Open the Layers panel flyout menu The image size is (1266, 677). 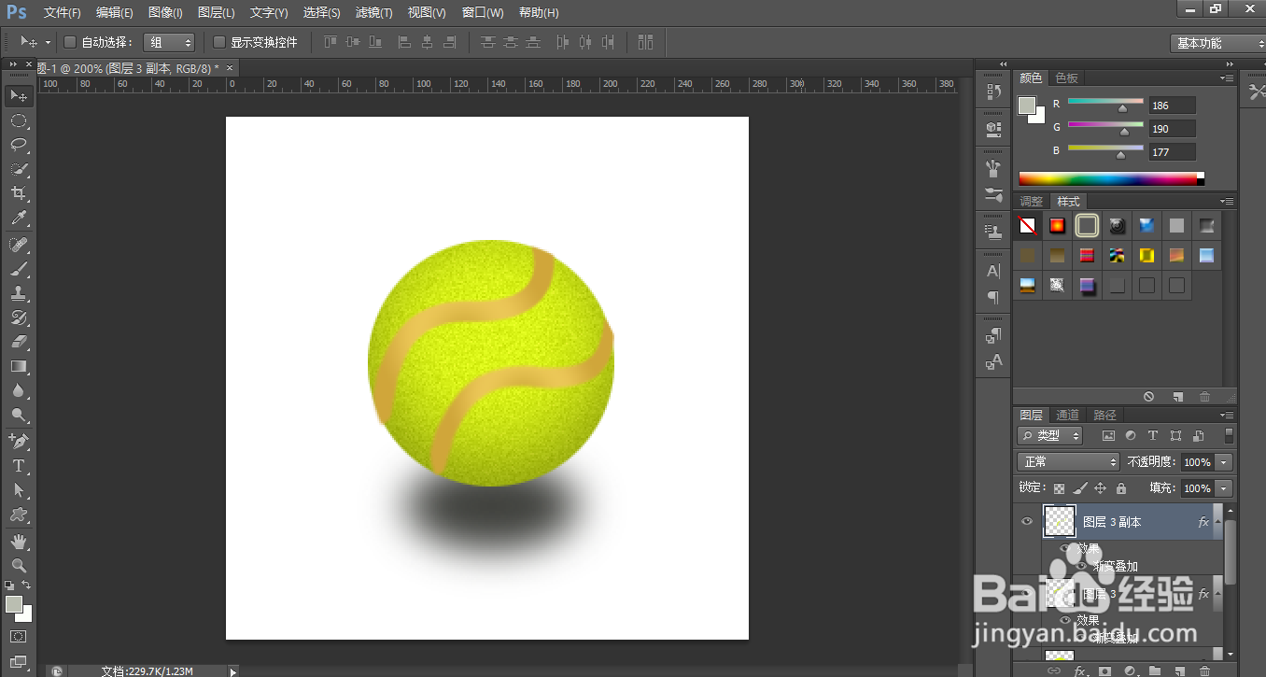pyautogui.click(x=1227, y=415)
